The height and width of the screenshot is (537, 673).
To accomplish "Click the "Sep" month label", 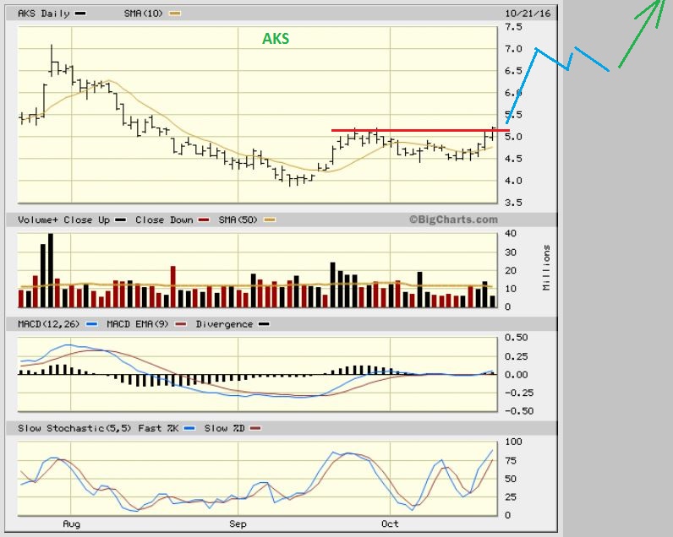I will [238, 523].
